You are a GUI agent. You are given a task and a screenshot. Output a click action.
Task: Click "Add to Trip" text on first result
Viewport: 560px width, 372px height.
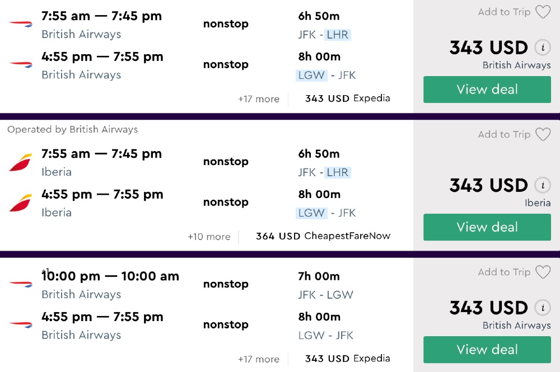click(504, 12)
